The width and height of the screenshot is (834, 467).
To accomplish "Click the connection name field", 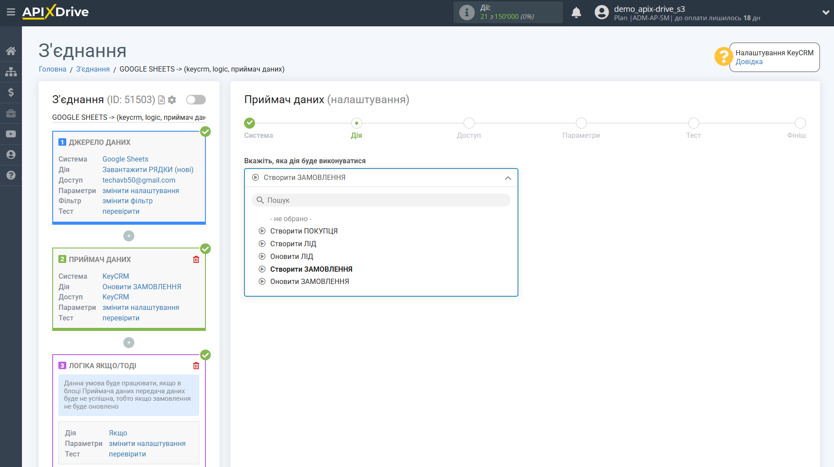I will tap(129, 117).
